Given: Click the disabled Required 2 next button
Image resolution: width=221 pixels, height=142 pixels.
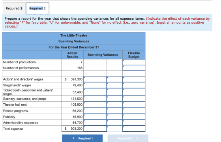Looking at the screenshot, I should (x=128, y=138).
